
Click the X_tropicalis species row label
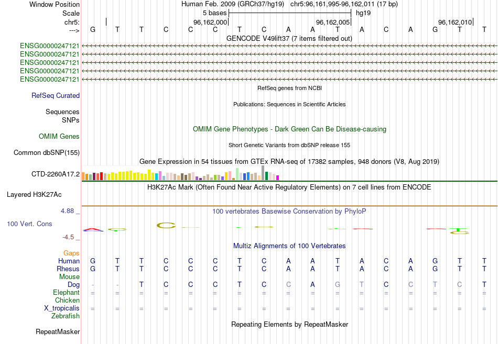click(62, 308)
